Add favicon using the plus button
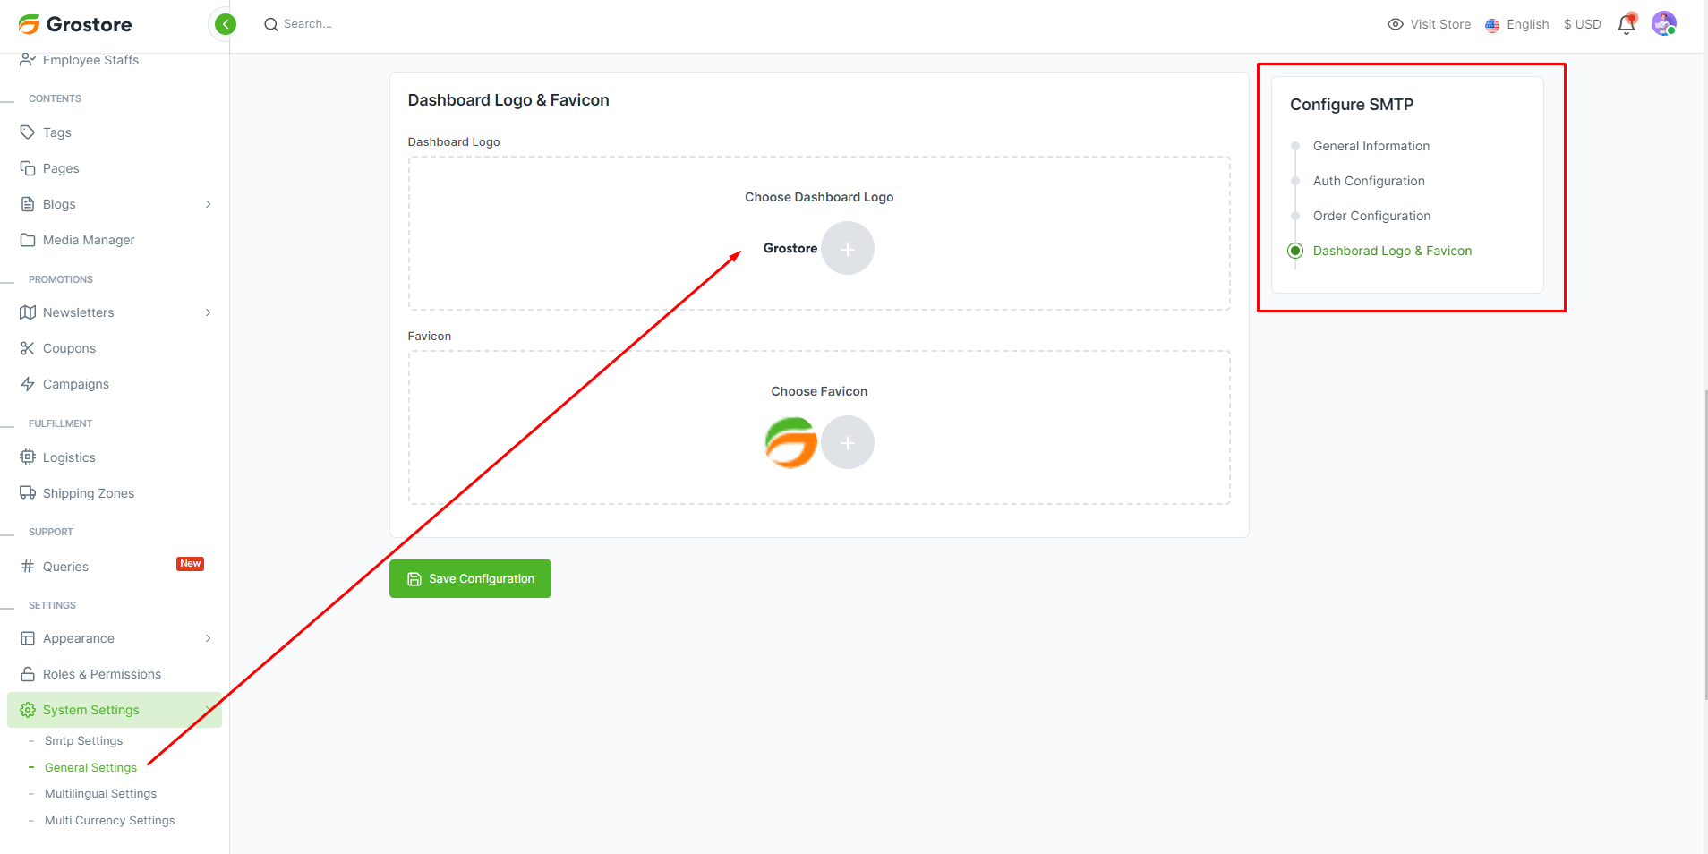Image resolution: width=1708 pixels, height=854 pixels. point(847,442)
